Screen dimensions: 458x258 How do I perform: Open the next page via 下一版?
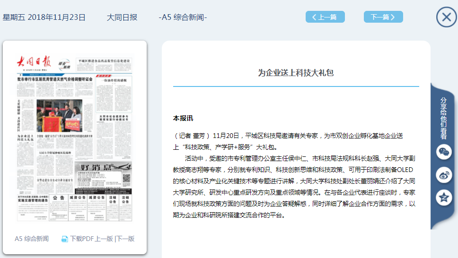[x=126, y=239]
